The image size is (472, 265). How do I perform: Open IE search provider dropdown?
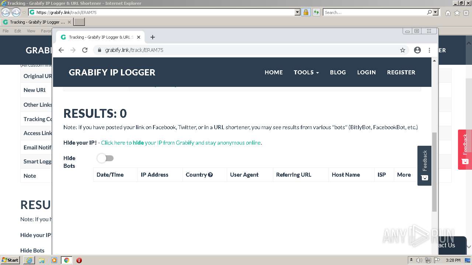pyautogui.click(x=435, y=12)
